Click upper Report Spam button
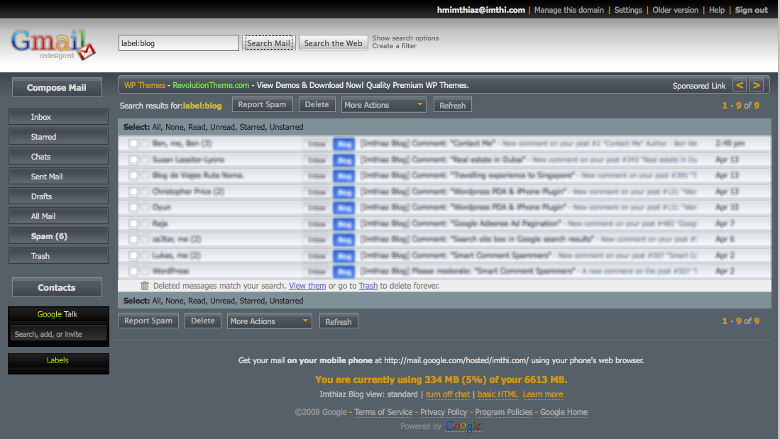This screenshot has width=780, height=439. click(262, 104)
